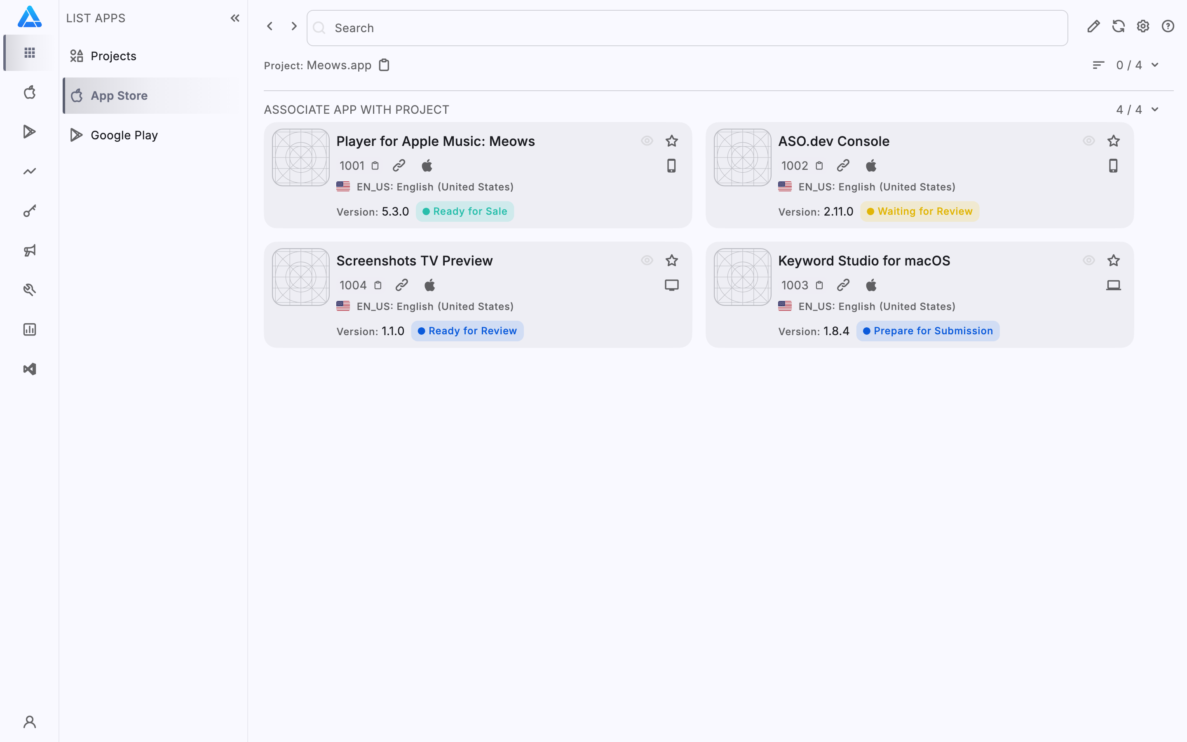Star Screenshots TV Preview as favorite
Viewport: 1187px width, 742px height.
[x=671, y=260]
